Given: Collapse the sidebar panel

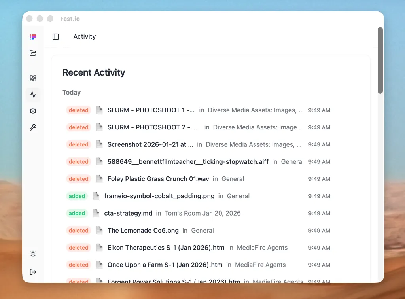Looking at the screenshot, I should [55, 36].
